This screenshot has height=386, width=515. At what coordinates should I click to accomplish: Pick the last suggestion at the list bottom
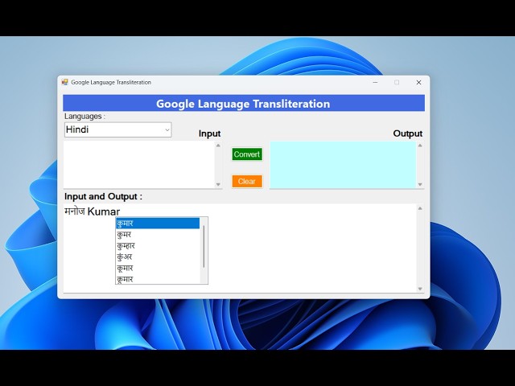pos(158,279)
